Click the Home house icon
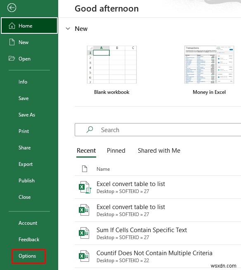The image size is (241, 270). tap(12, 26)
